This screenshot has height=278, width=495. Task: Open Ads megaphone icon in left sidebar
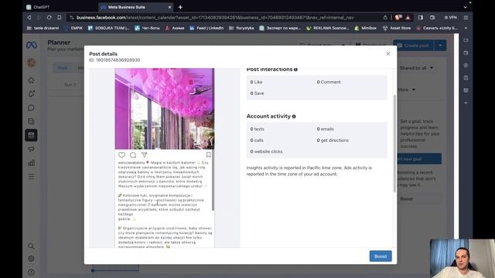pos(31,149)
